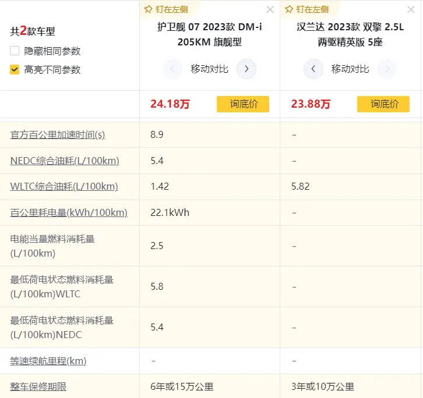Remove 护卫舰 07 from the comparison

pyautogui.click(x=270, y=10)
